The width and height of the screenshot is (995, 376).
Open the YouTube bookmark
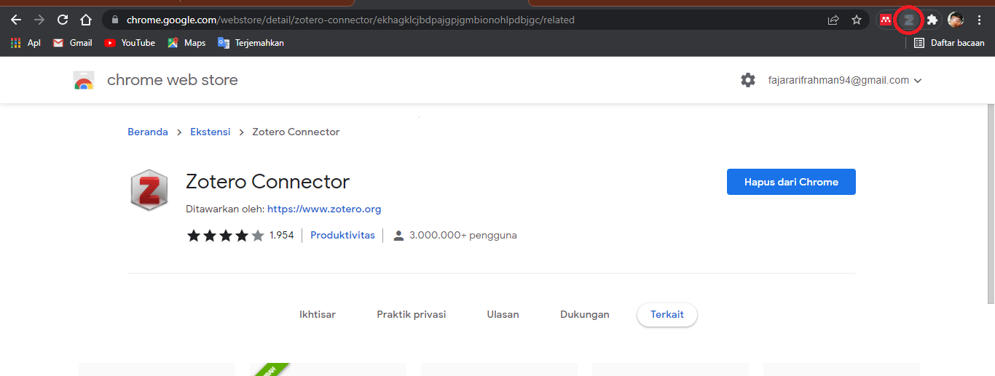130,43
